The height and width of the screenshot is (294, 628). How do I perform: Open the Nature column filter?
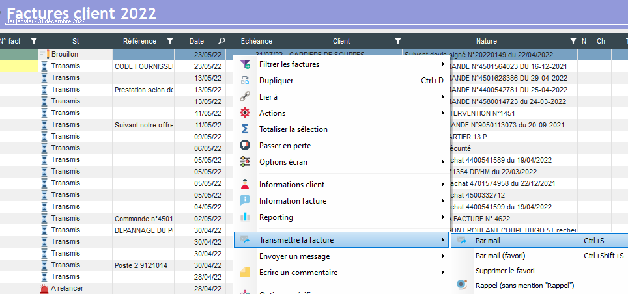[x=573, y=41]
